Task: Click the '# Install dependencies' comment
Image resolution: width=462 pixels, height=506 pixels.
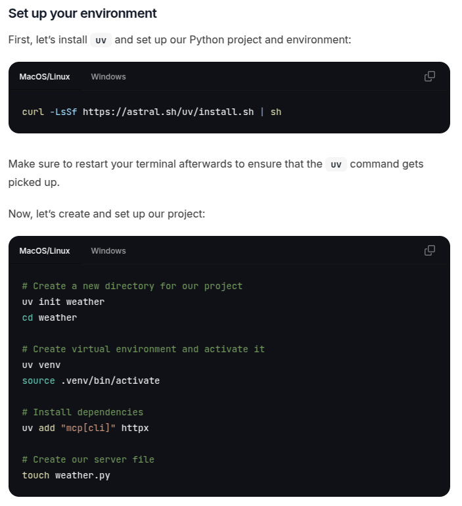Action: coord(83,413)
